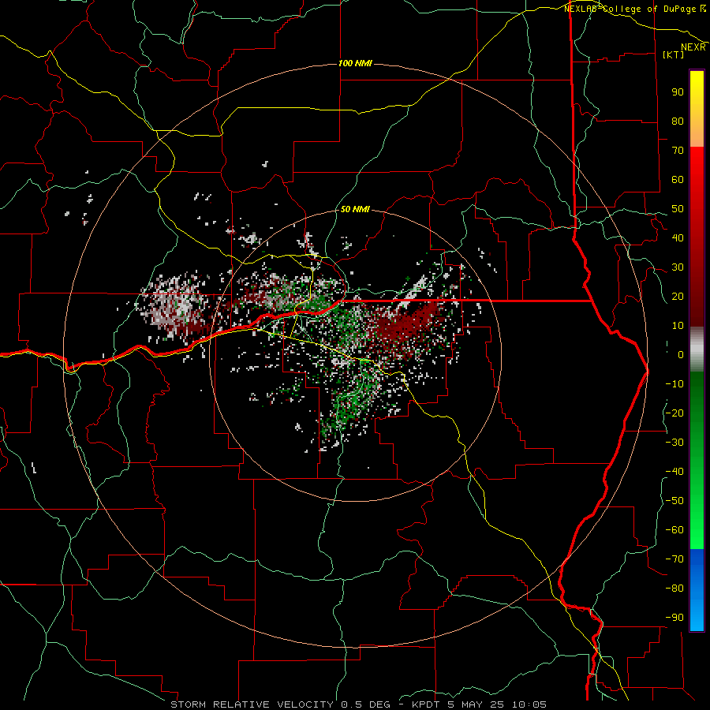
Task: Click the -10 value on velocity scale
Action: coord(674,384)
